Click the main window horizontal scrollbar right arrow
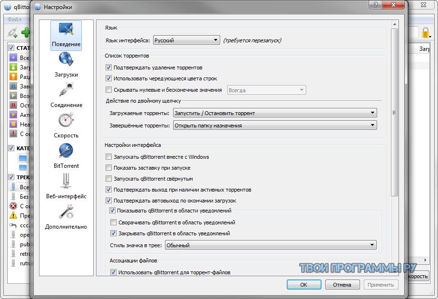The height and width of the screenshot is (299, 438). [x=426, y=260]
